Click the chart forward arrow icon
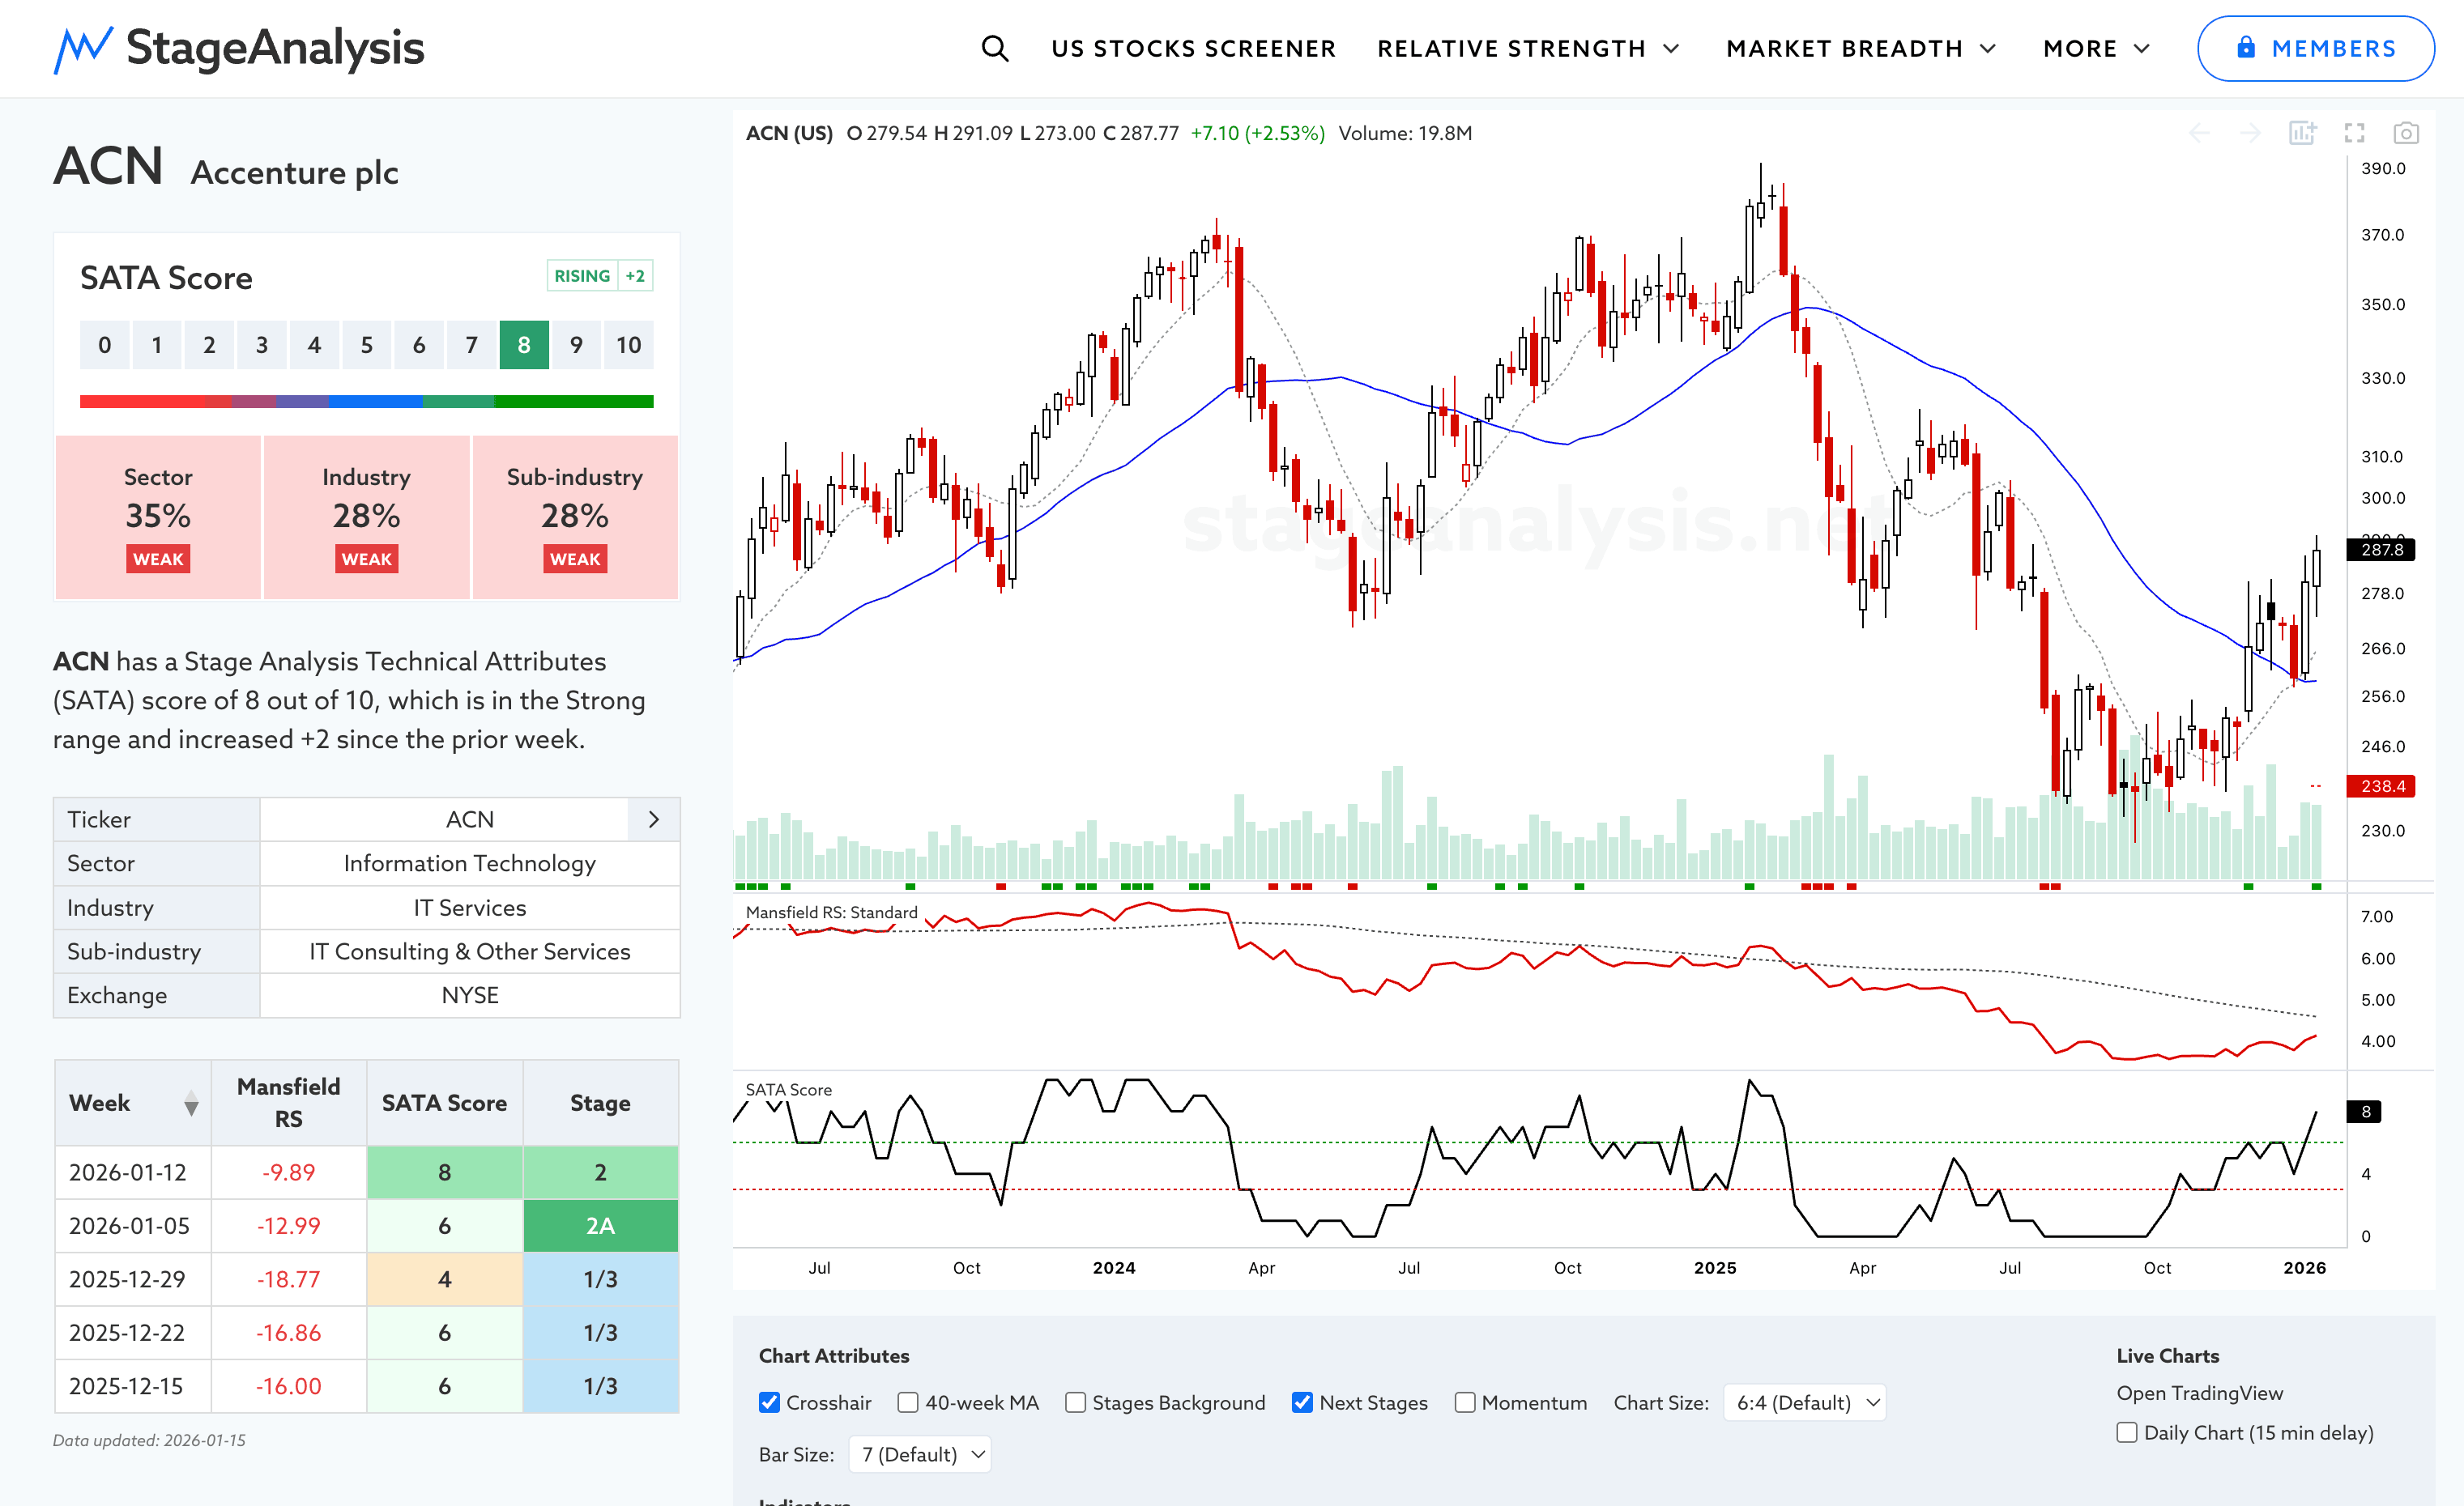Viewport: 2464px width, 1506px height. 2250,133
